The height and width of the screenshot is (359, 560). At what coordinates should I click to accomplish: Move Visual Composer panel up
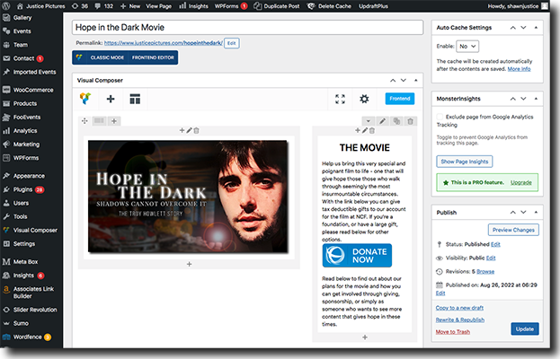coord(393,80)
